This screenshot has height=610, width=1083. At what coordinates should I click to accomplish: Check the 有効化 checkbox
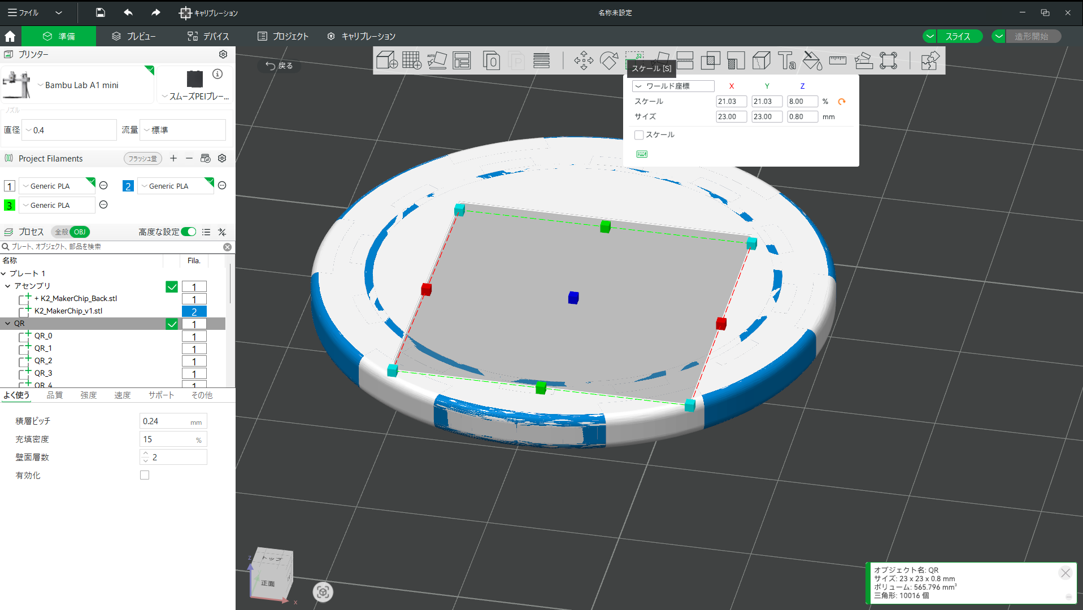pyautogui.click(x=145, y=475)
